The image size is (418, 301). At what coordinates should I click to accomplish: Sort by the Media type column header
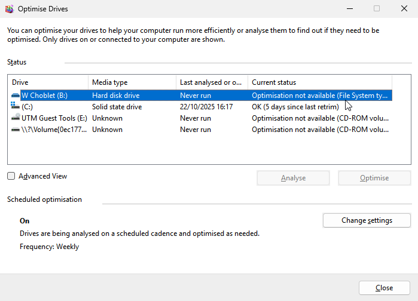pos(132,82)
